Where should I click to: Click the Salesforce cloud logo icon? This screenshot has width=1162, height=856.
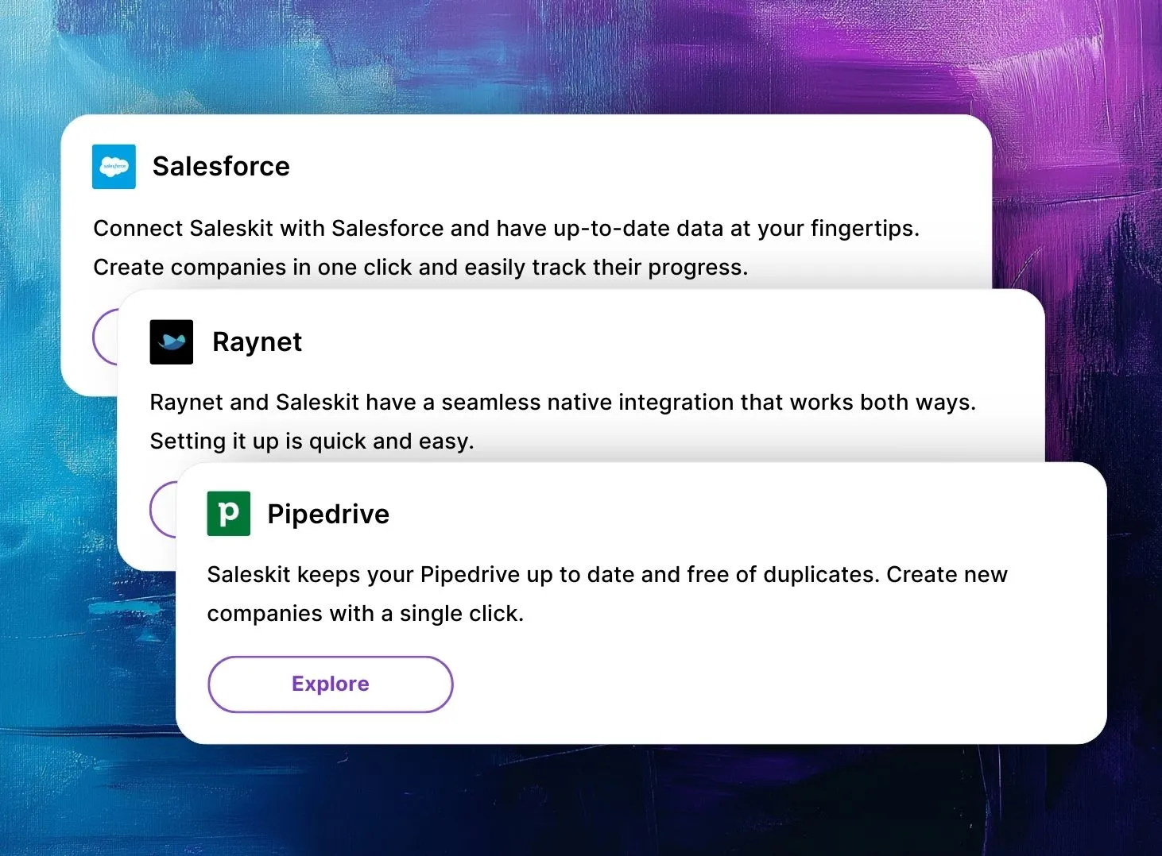114,167
